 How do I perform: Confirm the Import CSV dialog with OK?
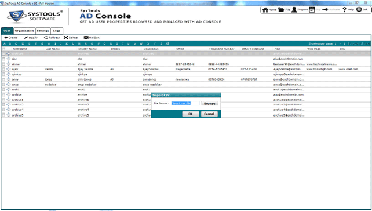[x=190, y=114]
